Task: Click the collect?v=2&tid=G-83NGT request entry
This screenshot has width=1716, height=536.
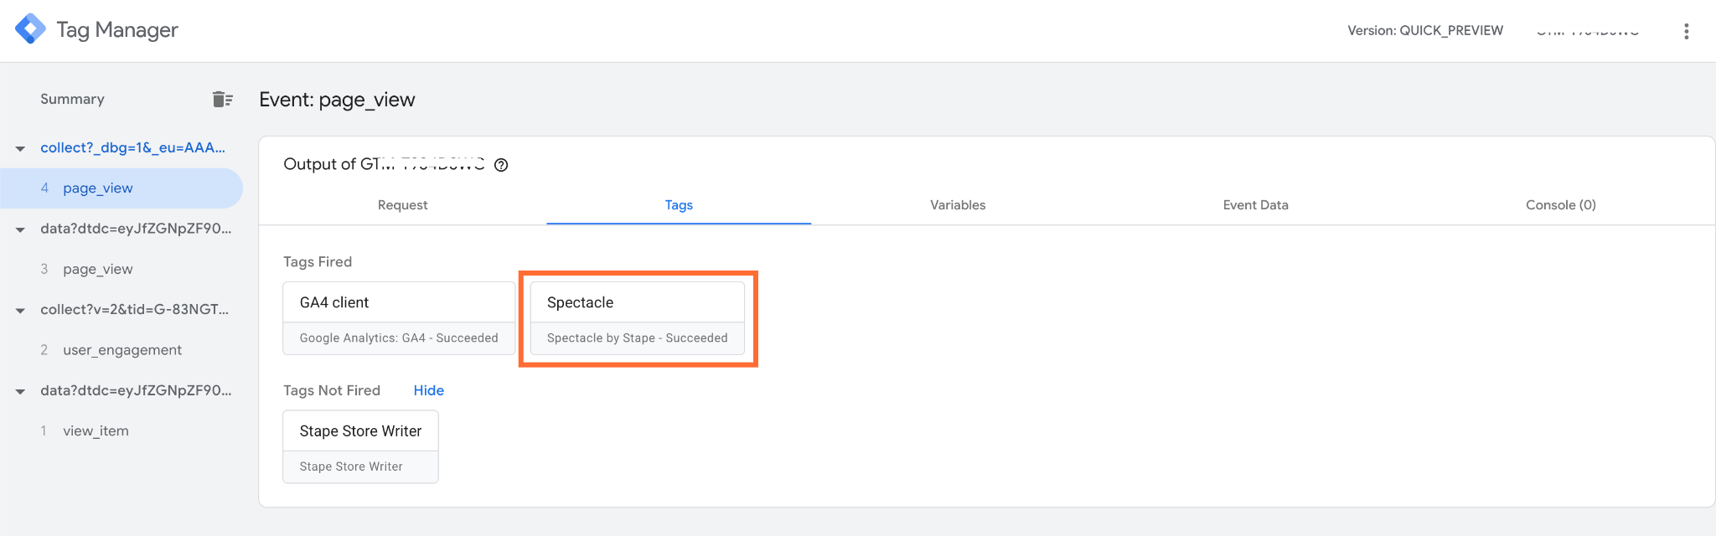Action: 134,309
